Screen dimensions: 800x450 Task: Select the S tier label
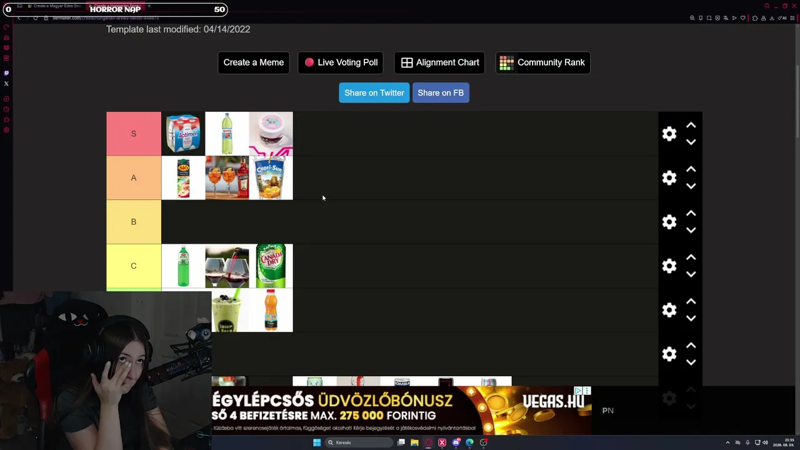[x=134, y=134]
